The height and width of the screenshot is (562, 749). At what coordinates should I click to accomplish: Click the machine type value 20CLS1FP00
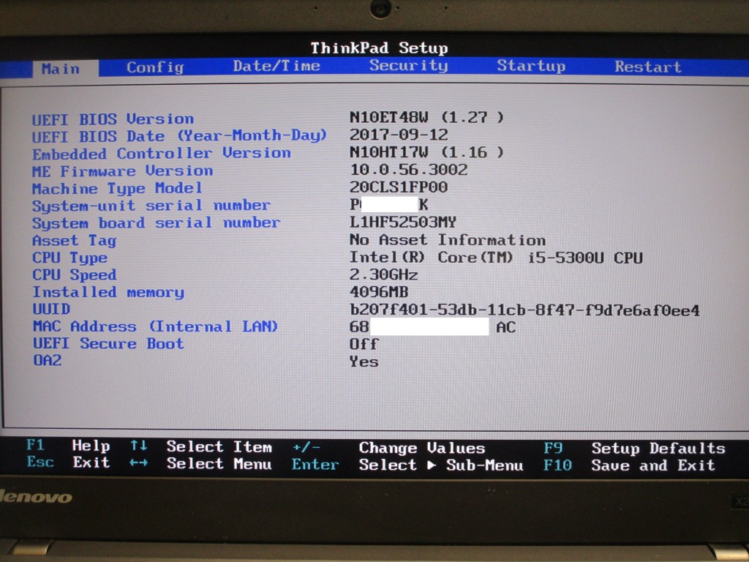tap(399, 187)
